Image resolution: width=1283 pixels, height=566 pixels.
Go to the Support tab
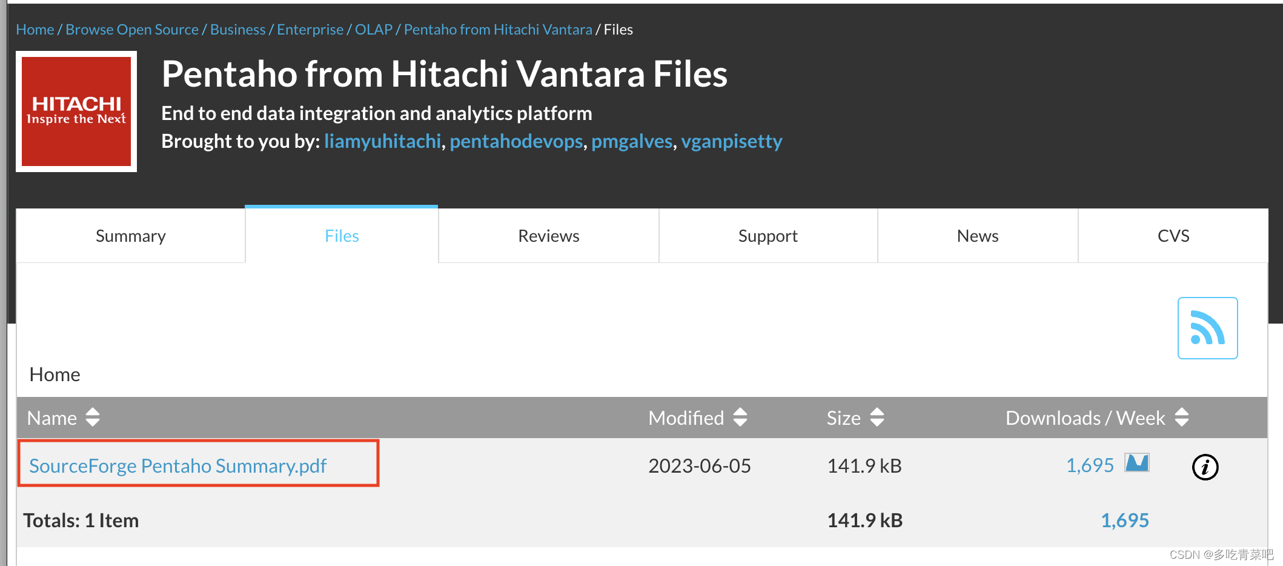click(x=768, y=236)
